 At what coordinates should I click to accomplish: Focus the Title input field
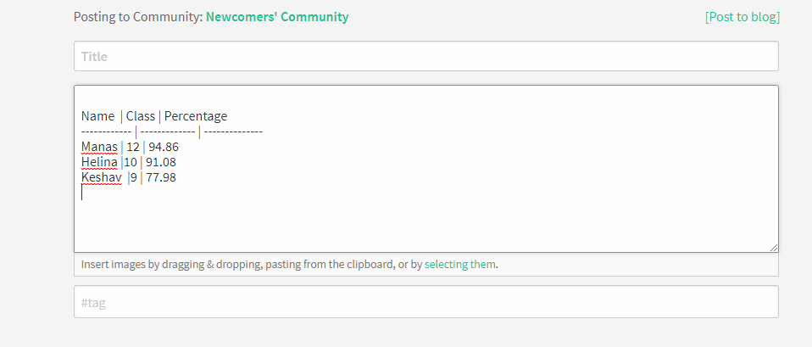point(425,57)
